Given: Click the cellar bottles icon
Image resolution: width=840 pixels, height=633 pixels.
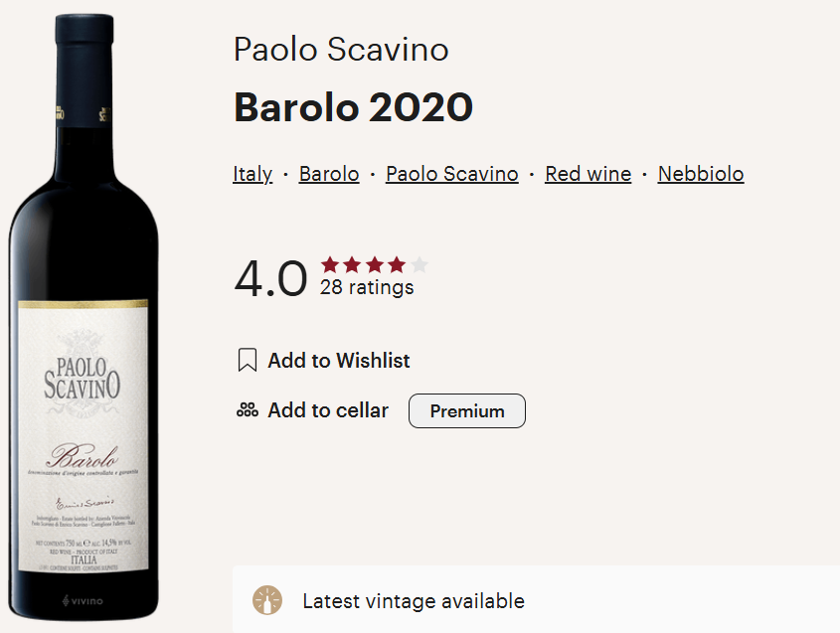Looking at the screenshot, I should pyautogui.click(x=248, y=410).
